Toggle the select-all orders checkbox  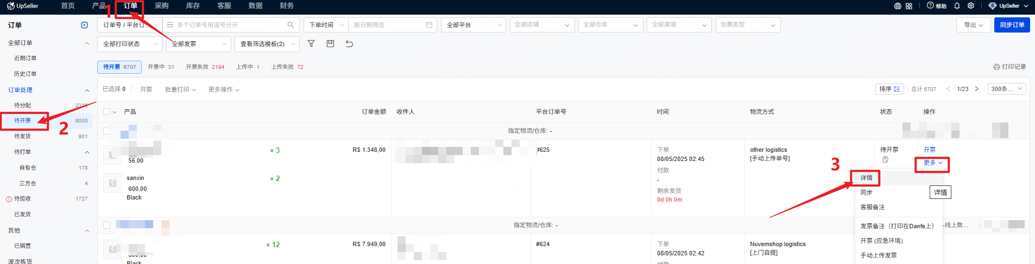point(106,112)
